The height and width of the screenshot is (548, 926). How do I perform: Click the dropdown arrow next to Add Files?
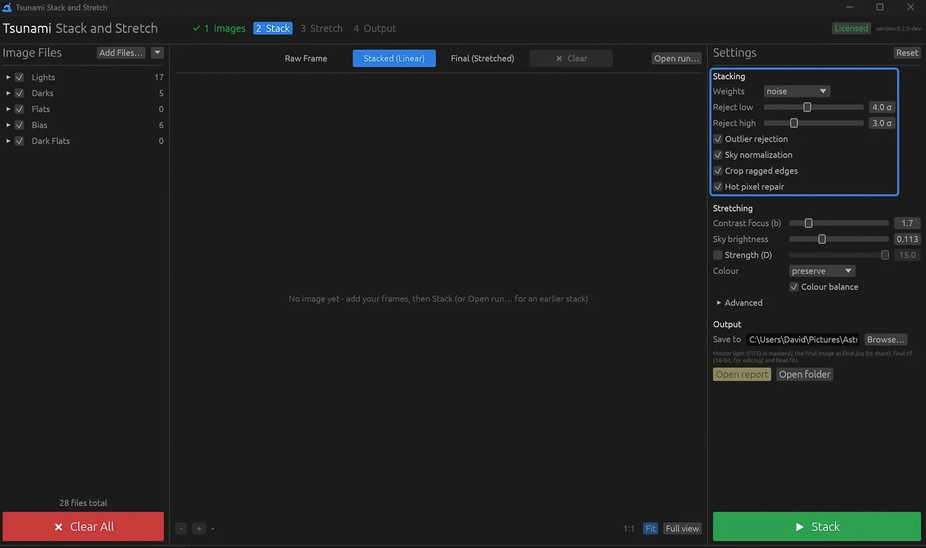[x=157, y=53]
